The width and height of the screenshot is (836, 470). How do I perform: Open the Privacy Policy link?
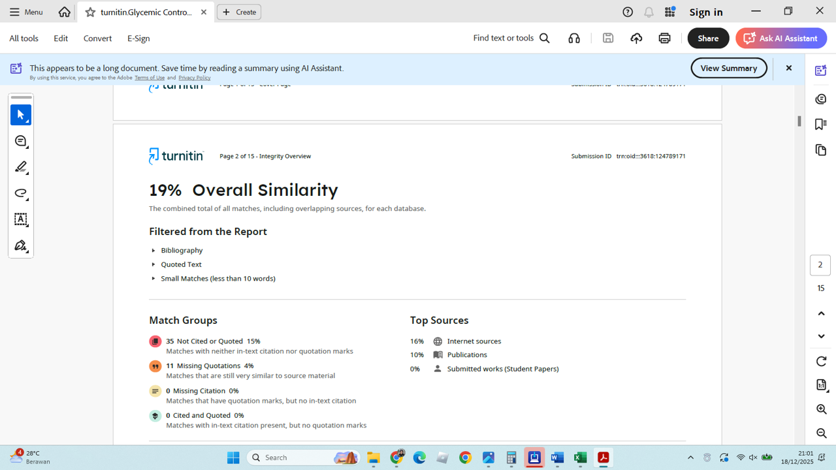coord(194,78)
